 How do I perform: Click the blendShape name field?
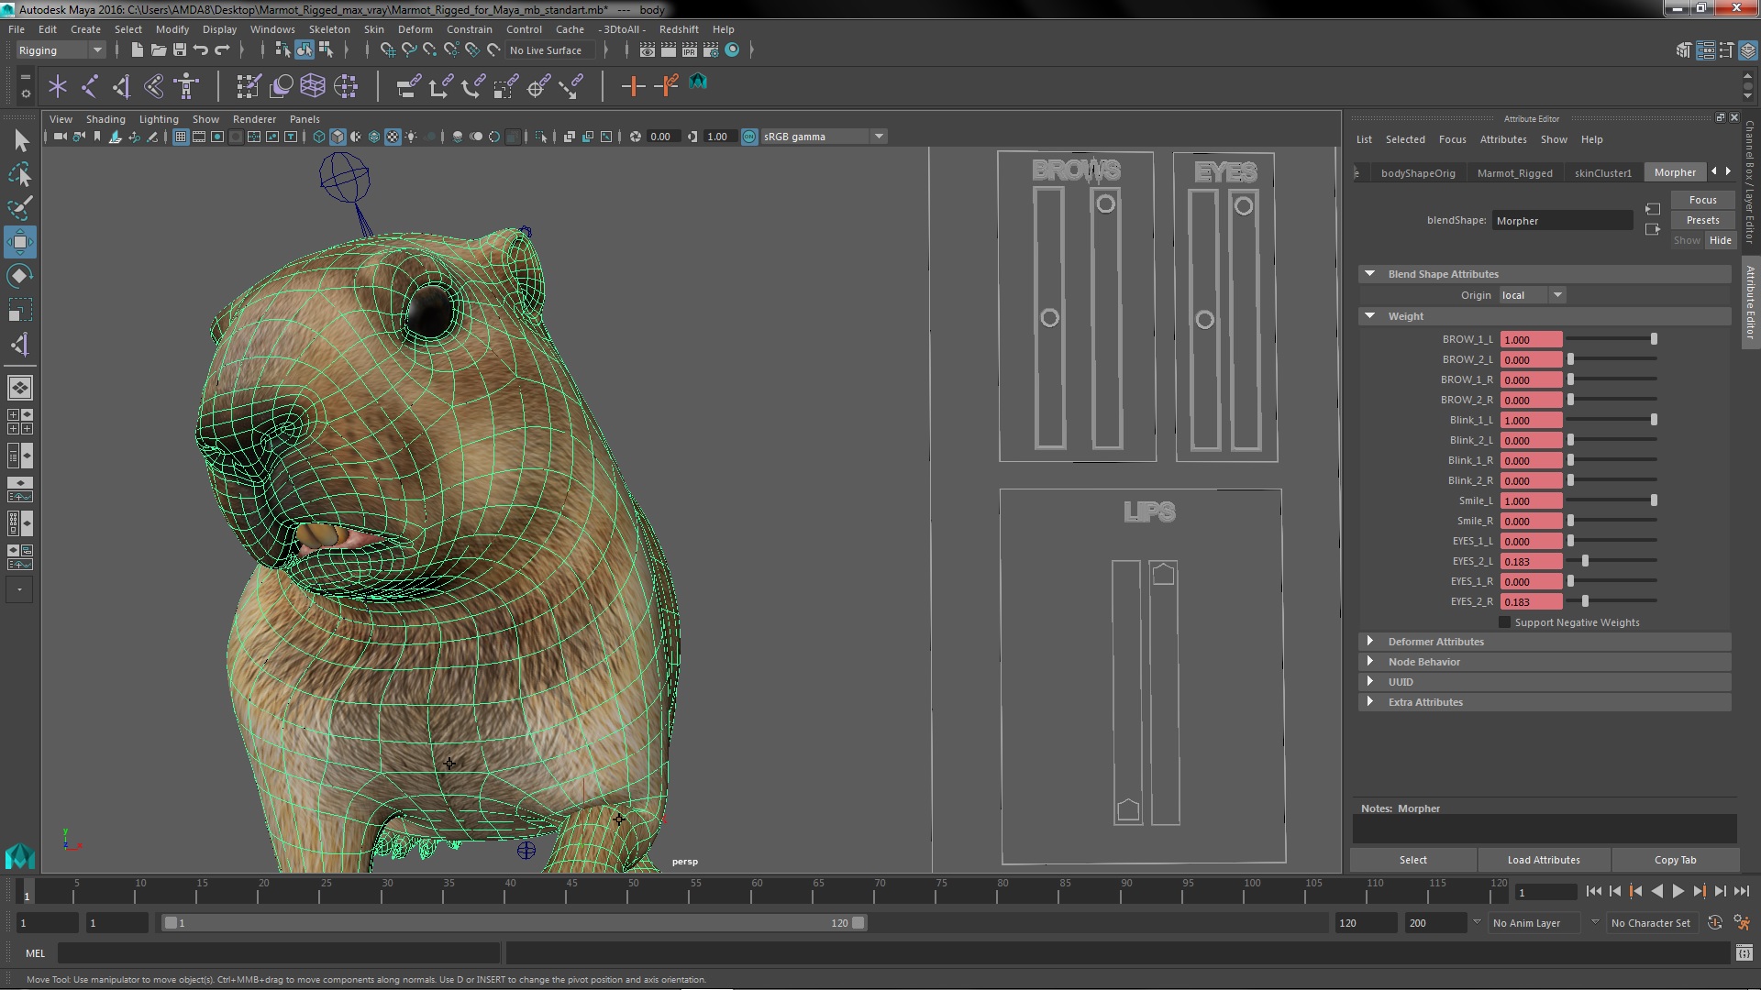(x=1562, y=221)
